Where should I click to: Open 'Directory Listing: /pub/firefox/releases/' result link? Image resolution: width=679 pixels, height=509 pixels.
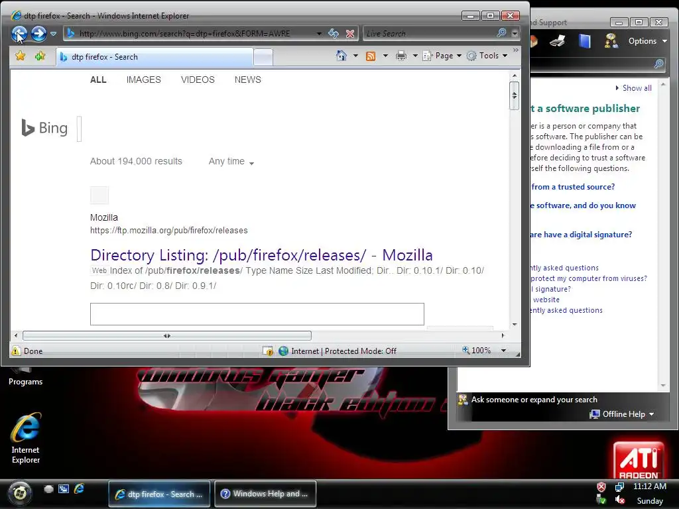click(x=261, y=255)
